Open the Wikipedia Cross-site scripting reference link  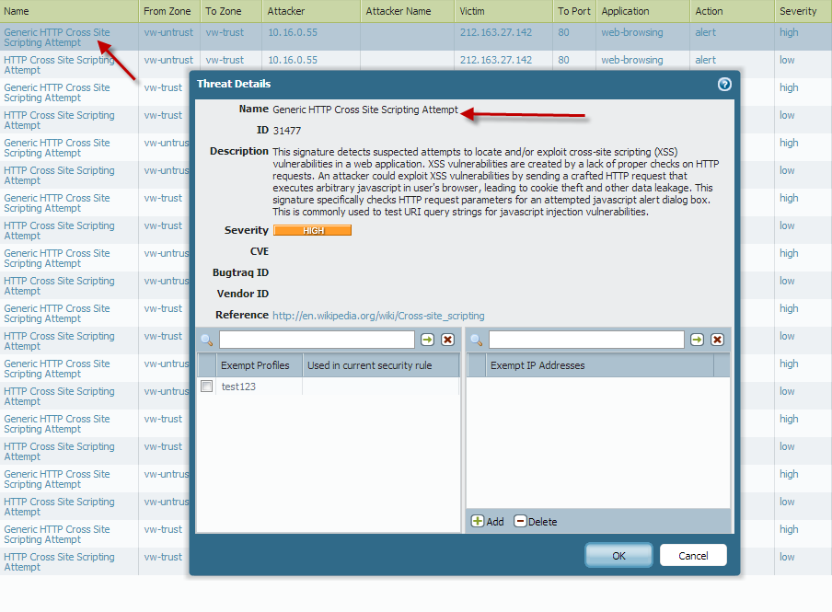[378, 316]
